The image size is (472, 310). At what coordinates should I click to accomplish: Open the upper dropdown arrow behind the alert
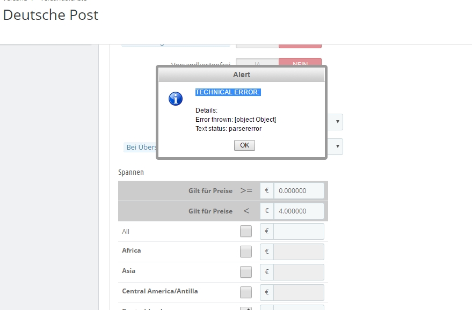[x=337, y=122]
